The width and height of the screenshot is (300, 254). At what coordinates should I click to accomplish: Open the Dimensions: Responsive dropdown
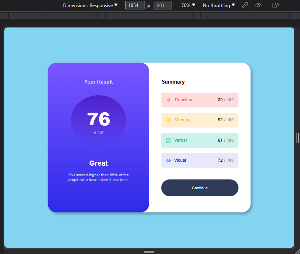(90, 5)
